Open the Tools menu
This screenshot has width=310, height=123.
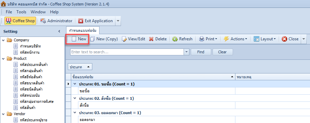coord(21,12)
